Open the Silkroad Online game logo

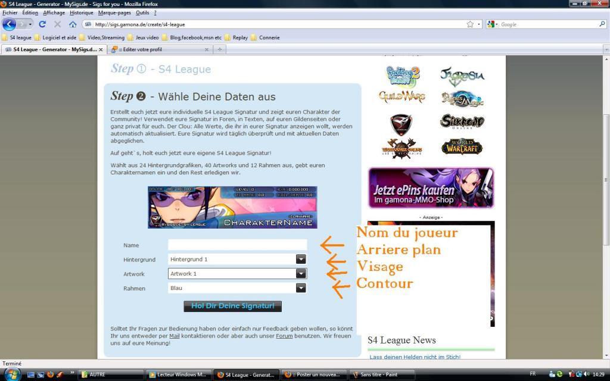(x=462, y=121)
